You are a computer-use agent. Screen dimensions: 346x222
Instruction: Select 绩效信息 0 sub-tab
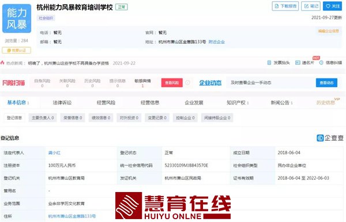click(101, 118)
